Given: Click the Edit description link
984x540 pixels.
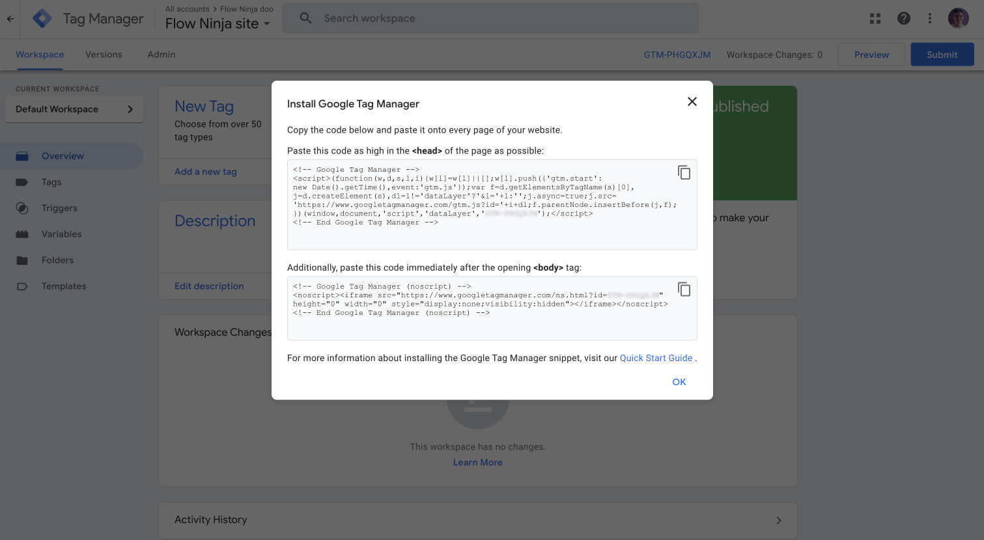Looking at the screenshot, I should [209, 286].
